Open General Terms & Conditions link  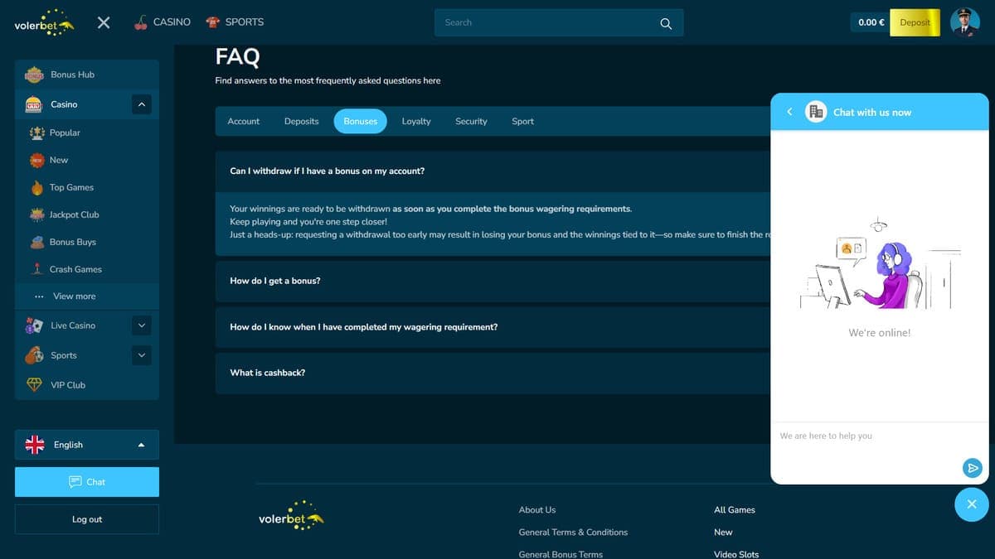pos(573,532)
